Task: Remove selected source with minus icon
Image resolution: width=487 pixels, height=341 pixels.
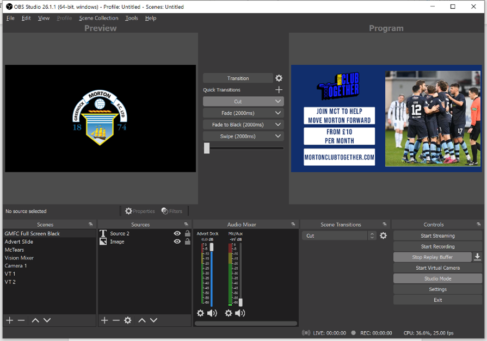Action: pyautogui.click(x=116, y=320)
